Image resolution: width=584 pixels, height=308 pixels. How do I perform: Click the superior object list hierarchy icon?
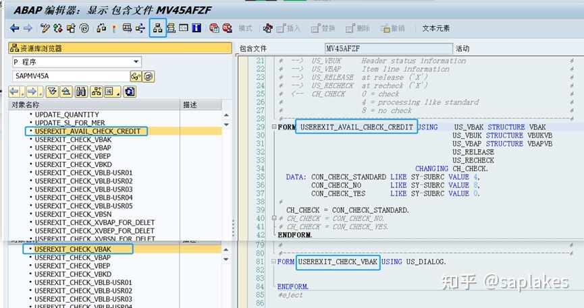[x=97, y=92]
